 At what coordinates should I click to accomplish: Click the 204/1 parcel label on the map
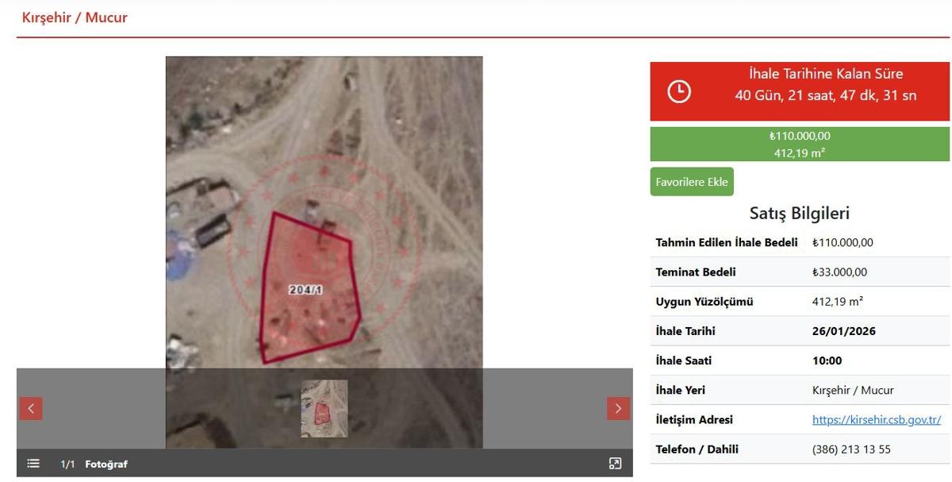[305, 291]
